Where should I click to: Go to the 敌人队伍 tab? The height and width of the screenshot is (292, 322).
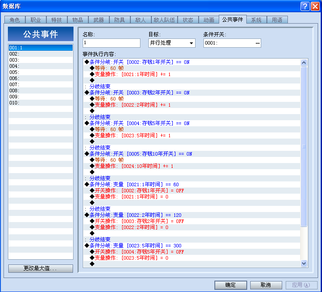164,20
